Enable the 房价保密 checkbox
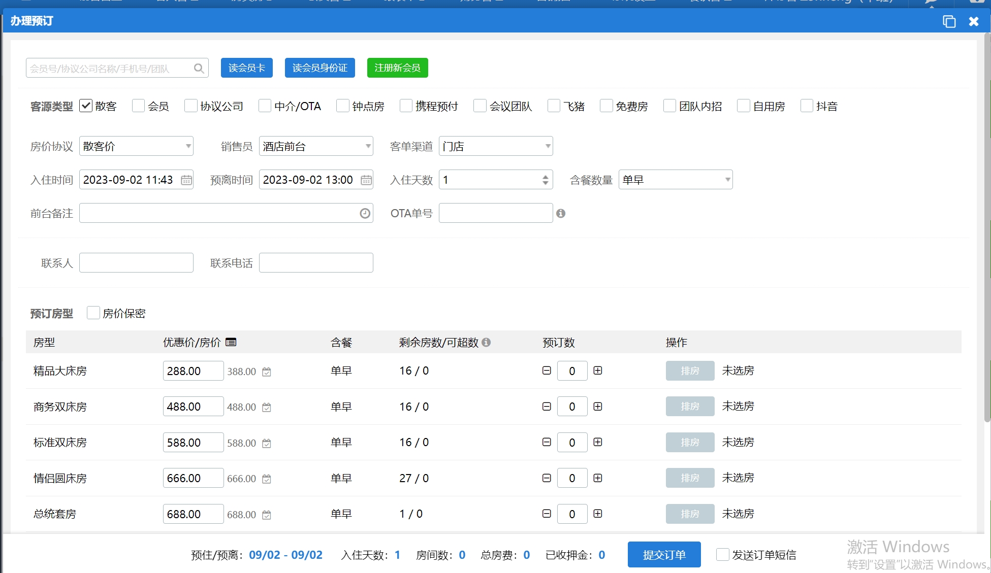The width and height of the screenshot is (991, 573). 93,313
